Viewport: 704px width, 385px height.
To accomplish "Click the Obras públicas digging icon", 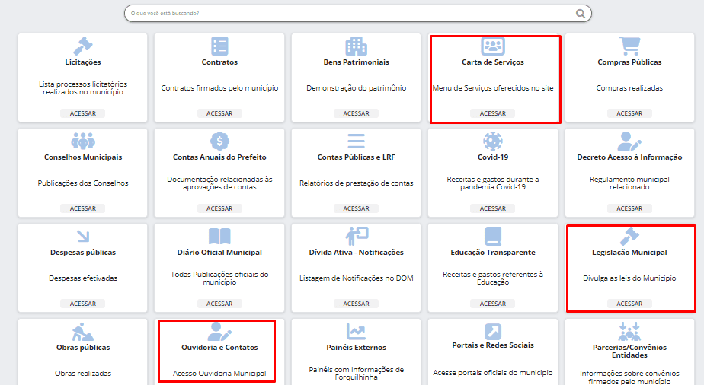I will pos(82,332).
